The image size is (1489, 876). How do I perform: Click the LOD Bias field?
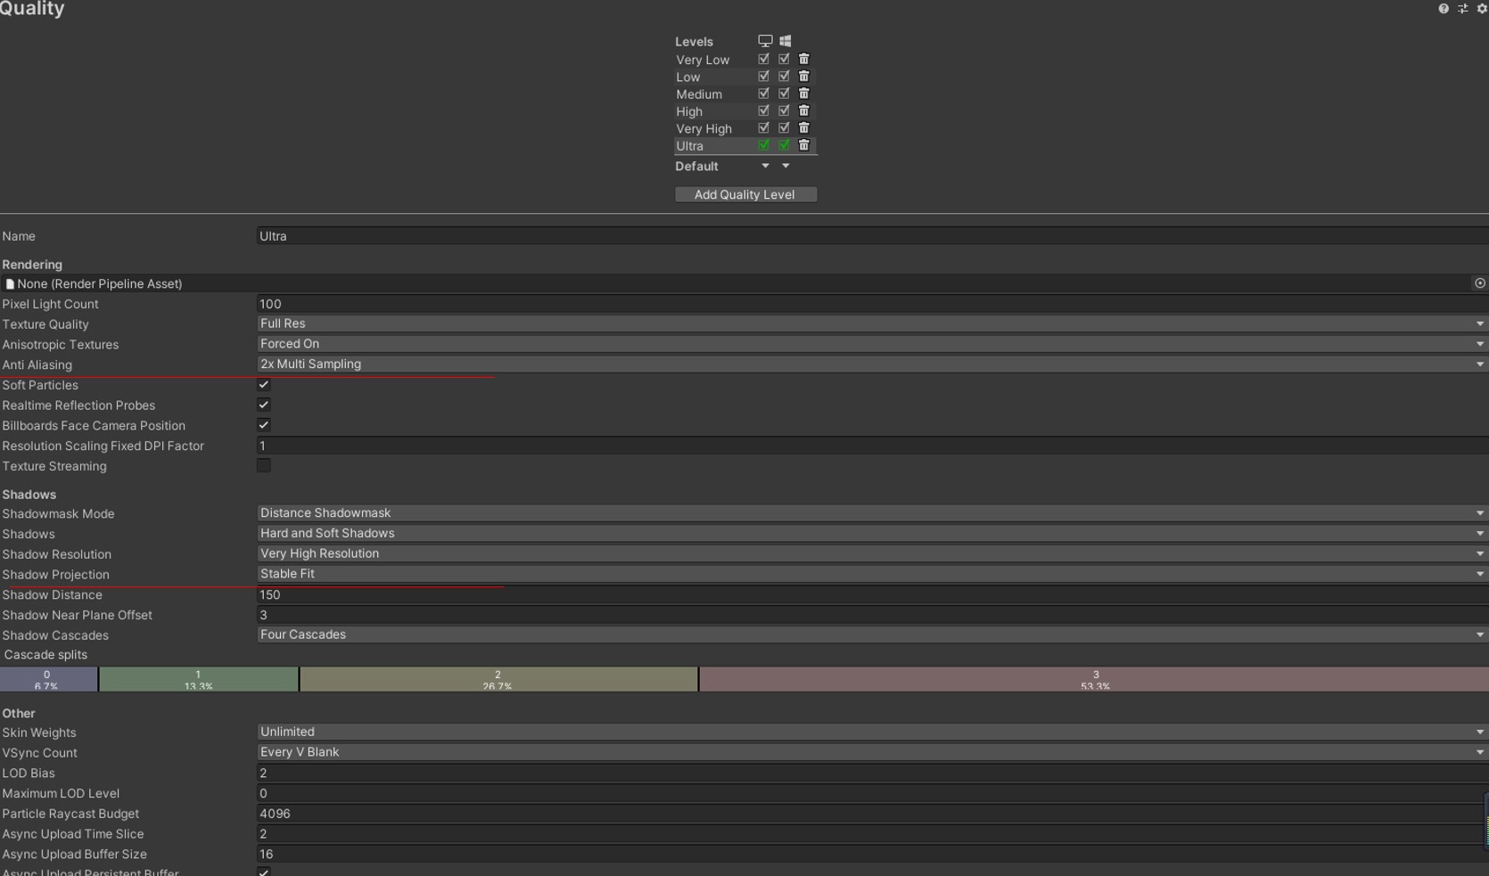coord(872,773)
